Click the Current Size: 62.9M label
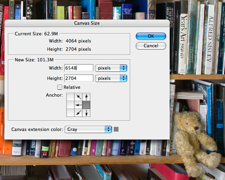Screen dimensions: 225x180 coord(36,34)
